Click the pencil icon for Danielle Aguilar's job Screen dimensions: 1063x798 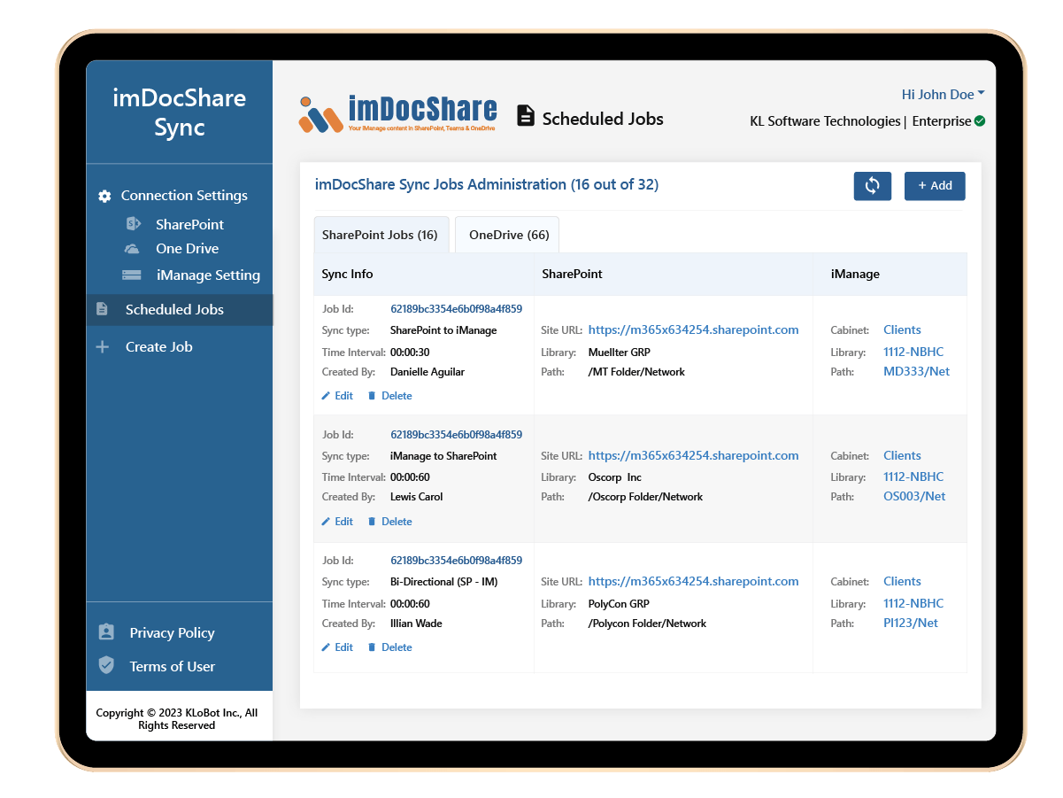(x=326, y=396)
